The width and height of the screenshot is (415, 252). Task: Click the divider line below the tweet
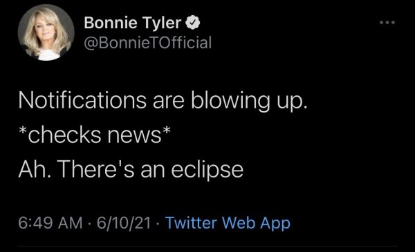coord(207,246)
